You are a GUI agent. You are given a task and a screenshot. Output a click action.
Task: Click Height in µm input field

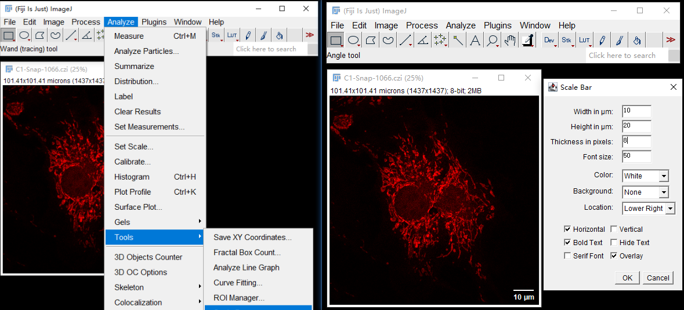[636, 126]
